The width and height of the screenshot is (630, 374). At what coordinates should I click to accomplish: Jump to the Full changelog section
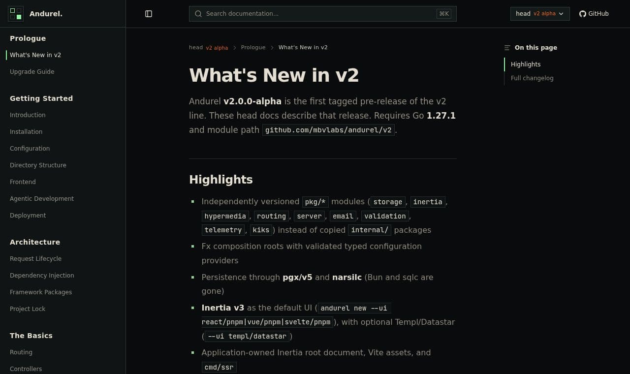point(532,78)
